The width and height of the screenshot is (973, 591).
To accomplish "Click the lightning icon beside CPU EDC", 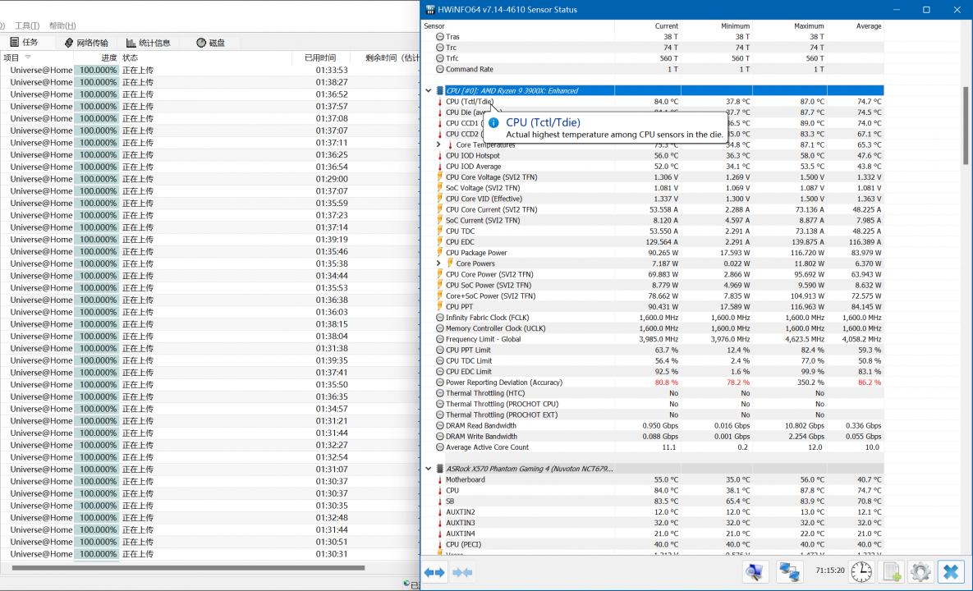I will (440, 242).
